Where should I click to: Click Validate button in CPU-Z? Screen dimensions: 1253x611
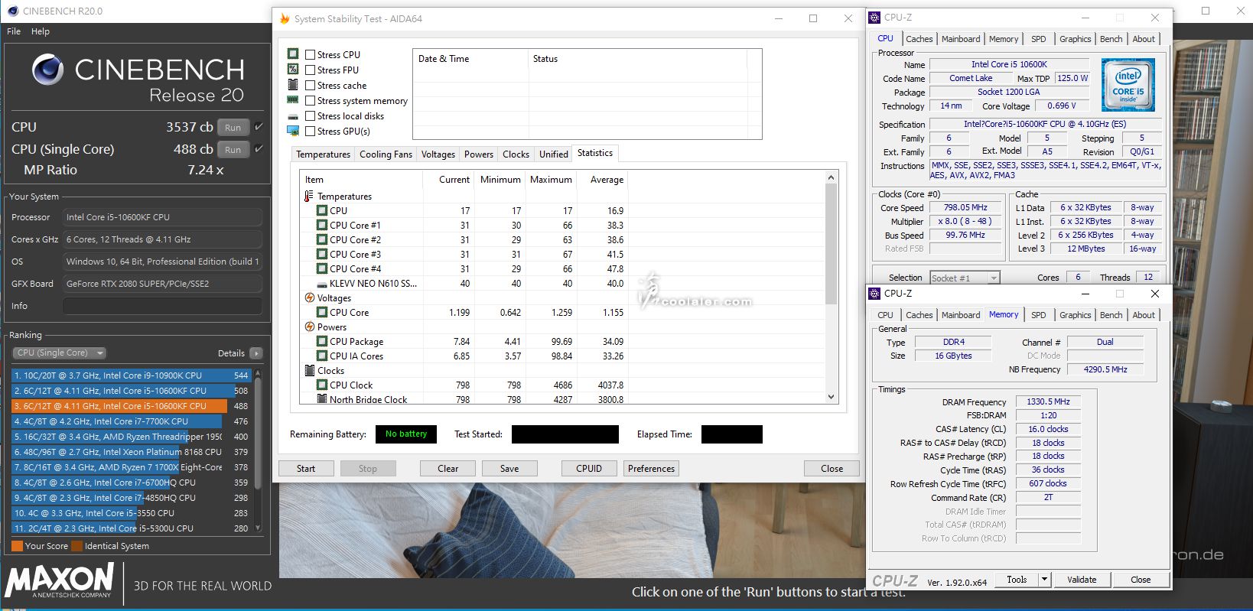click(x=1082, y=580)
